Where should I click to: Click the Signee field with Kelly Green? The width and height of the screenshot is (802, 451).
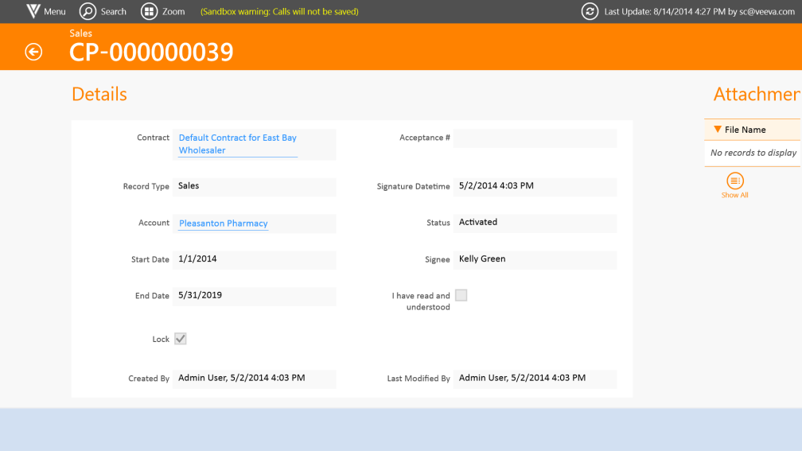pyautogui.click(x=535, y=259)
